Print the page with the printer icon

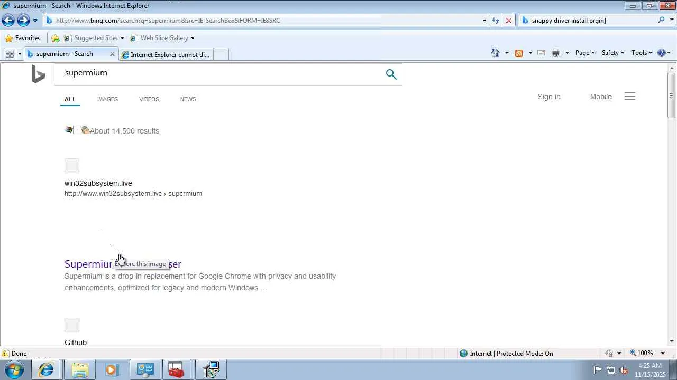[555, 53]
